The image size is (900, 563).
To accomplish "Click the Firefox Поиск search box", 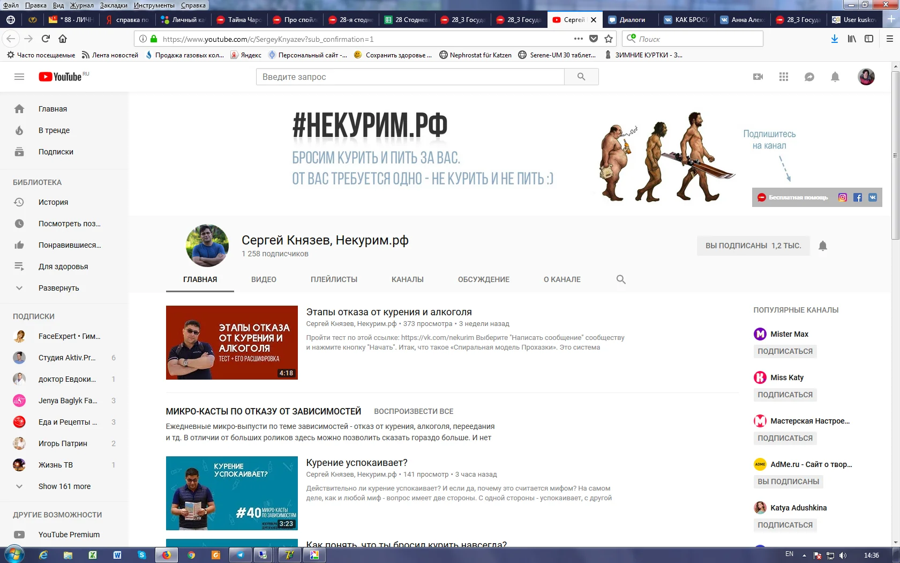I will point(693,39).
